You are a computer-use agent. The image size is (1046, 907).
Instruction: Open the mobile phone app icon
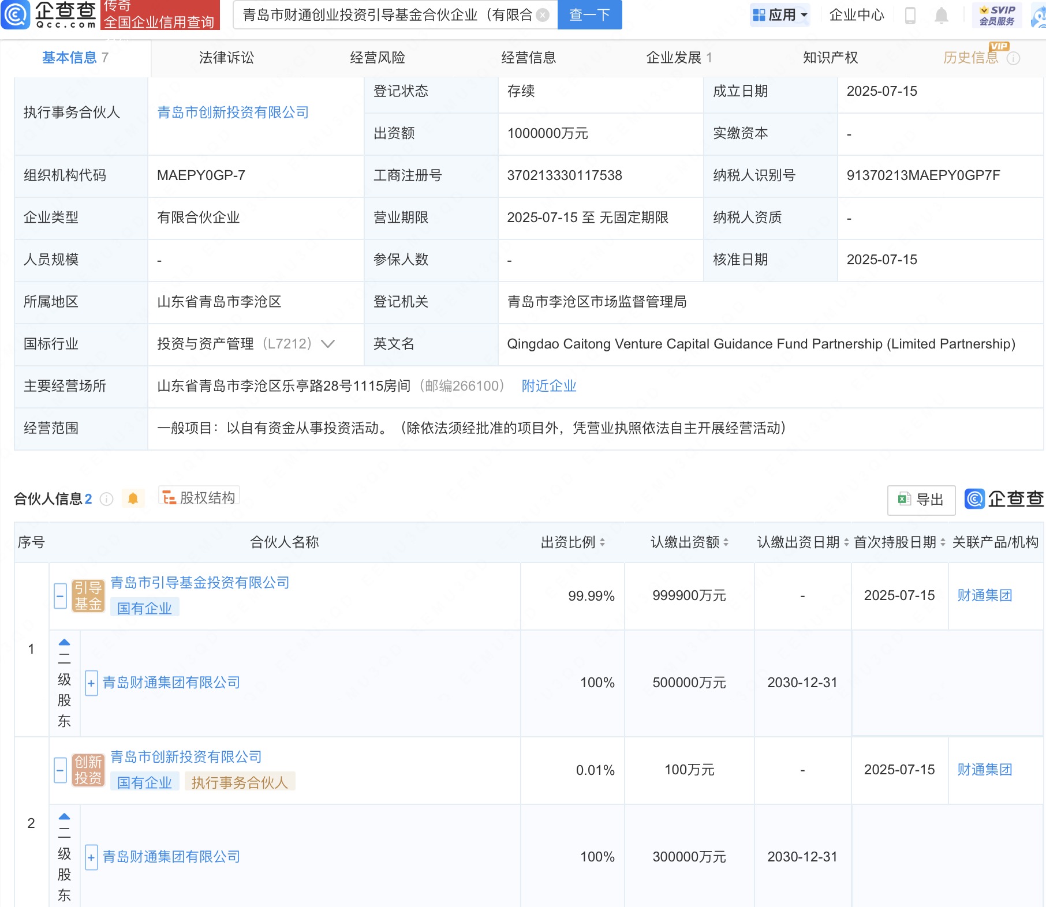tap(910, 15)
